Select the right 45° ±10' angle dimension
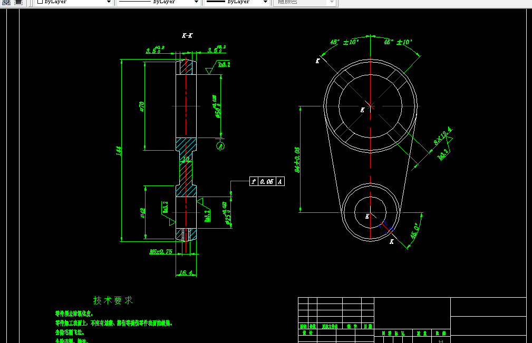The image size is (532, 343). (398, 42)
